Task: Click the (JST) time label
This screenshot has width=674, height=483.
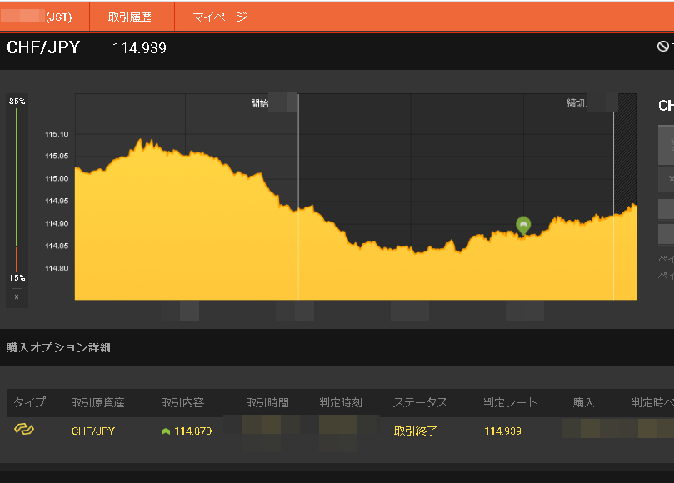Action: point(59,17)
